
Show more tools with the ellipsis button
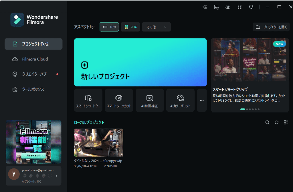click(x=202, y=100)
